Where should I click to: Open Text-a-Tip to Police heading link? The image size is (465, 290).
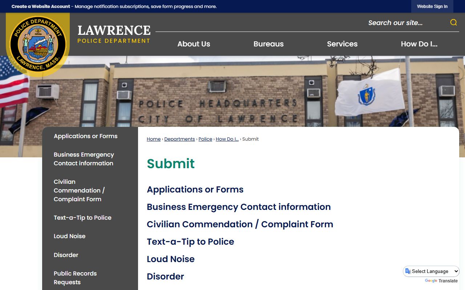click(x=190, y=242)
